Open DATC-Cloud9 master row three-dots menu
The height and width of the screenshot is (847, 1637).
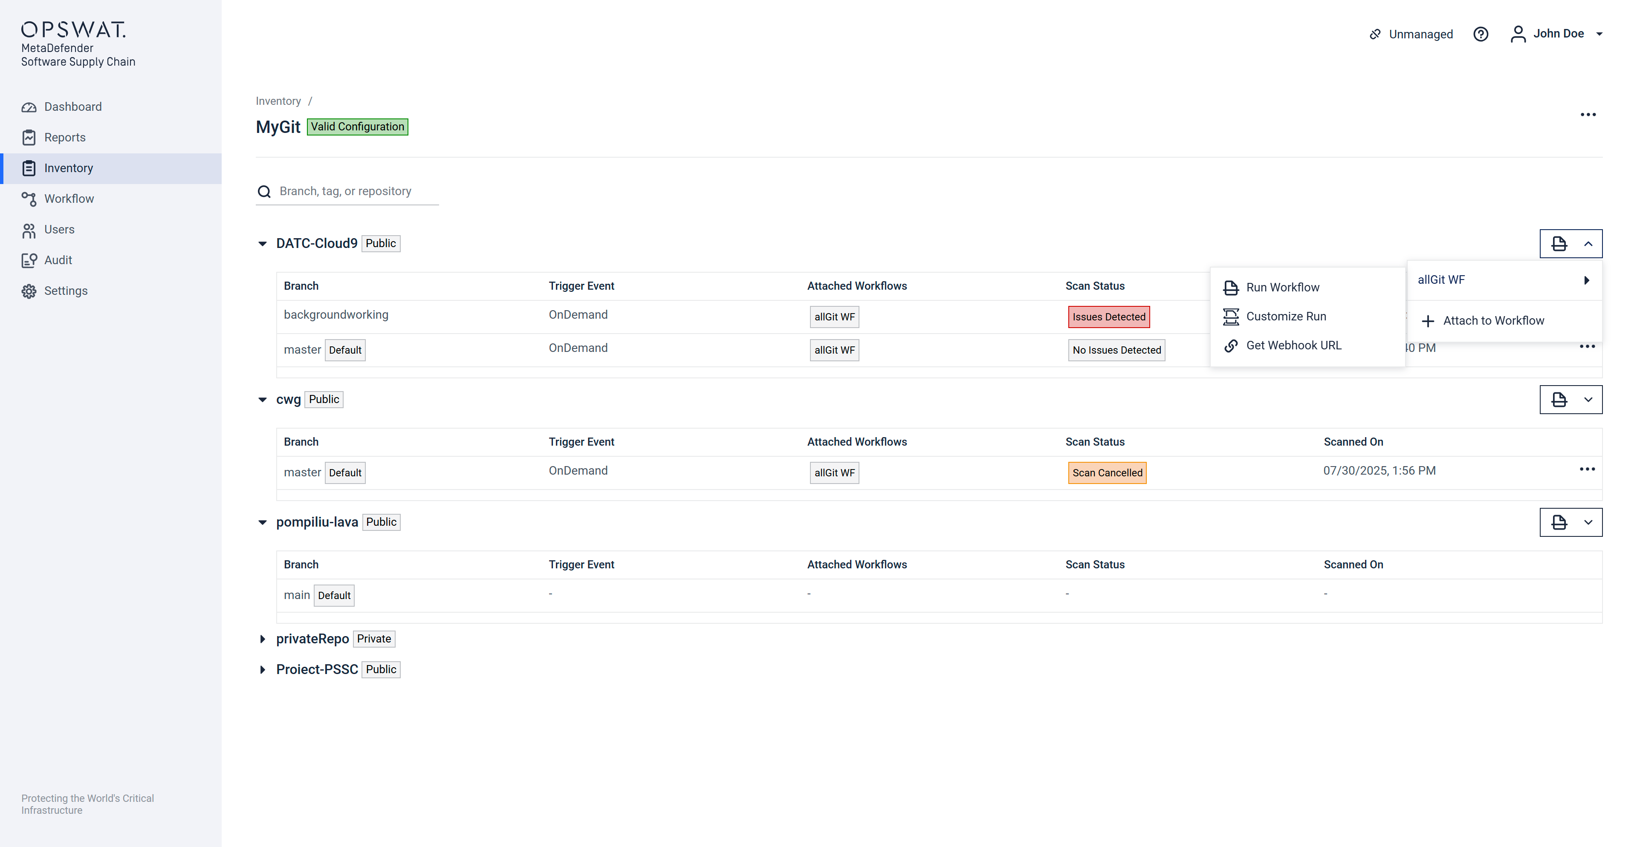(1587, 347)
